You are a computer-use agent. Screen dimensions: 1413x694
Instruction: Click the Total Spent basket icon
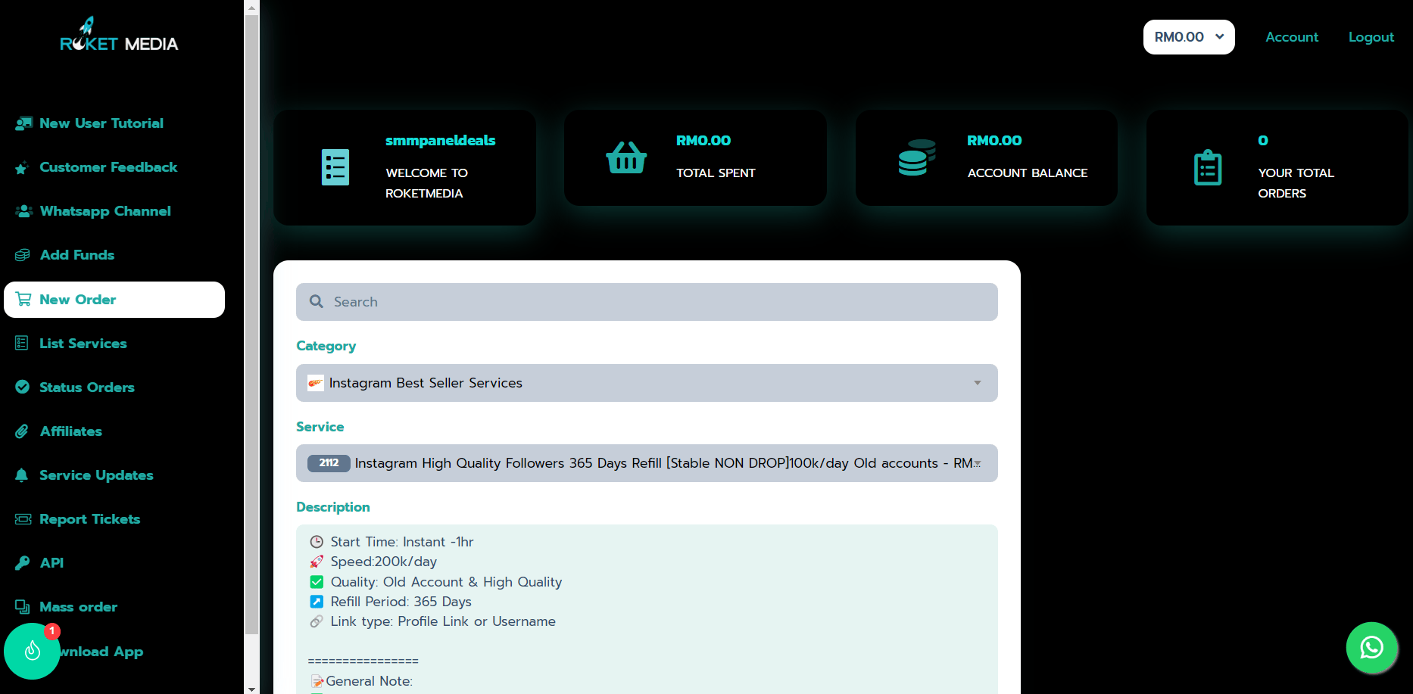coord(626,158)
